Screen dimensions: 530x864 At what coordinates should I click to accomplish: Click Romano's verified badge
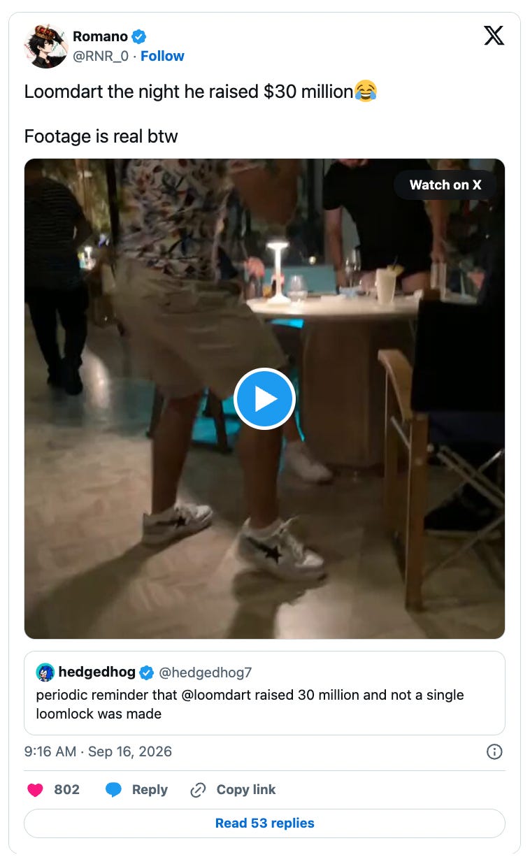tap(139, 36)
